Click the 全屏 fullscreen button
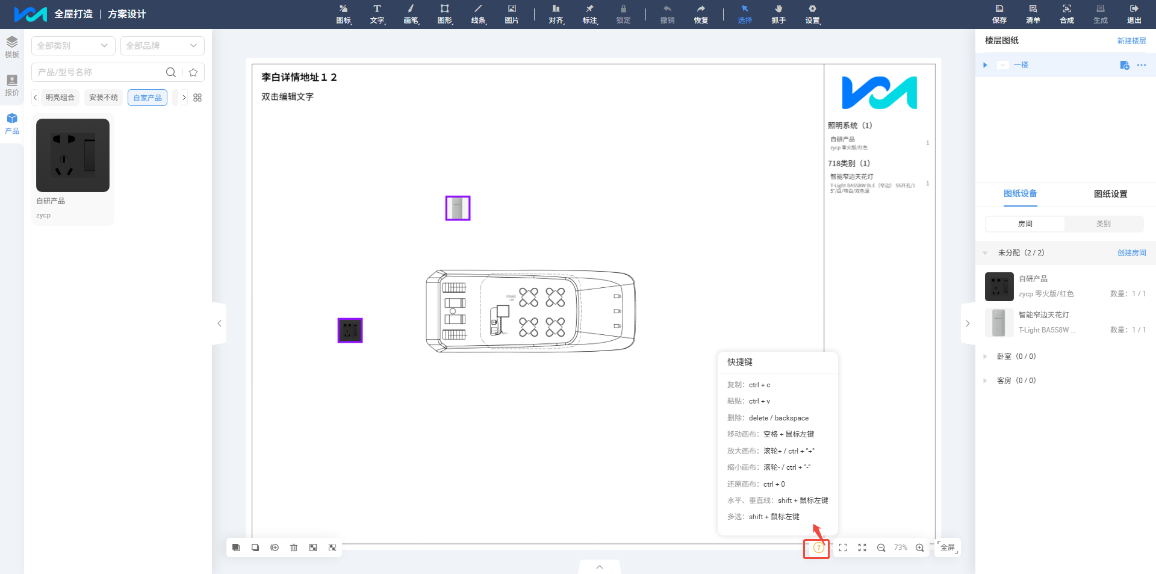Image resolution: width=1156 pixels, height=574 pixels. coord(948,547)
